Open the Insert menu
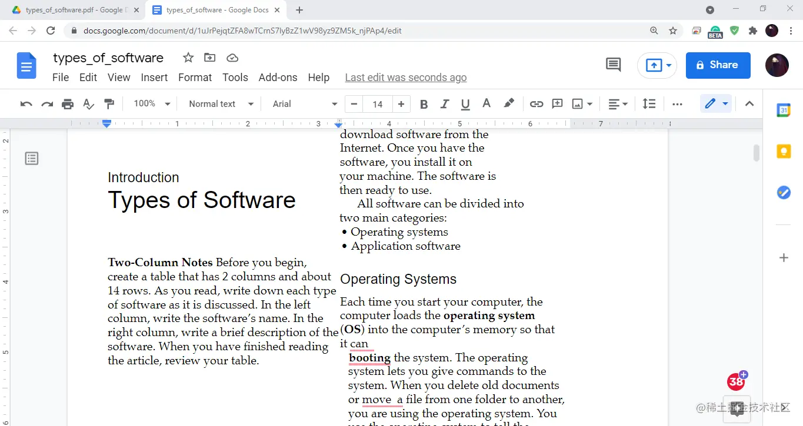 pyautogui.click(x=154, y=78)
